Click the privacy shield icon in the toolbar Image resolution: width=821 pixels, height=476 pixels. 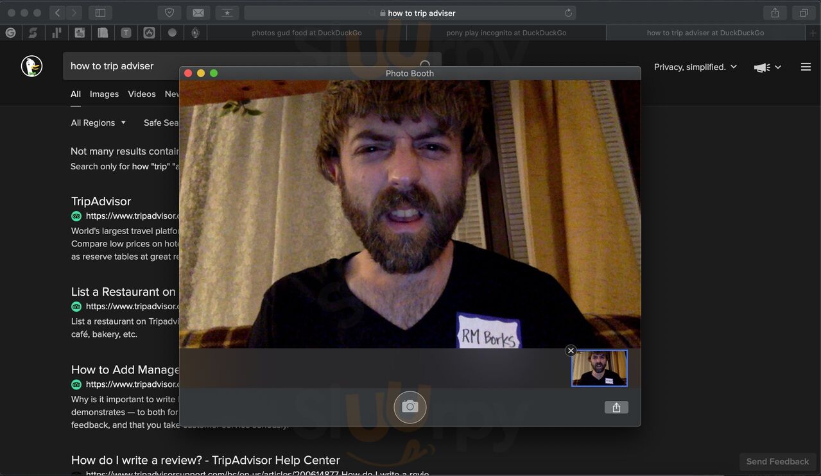click(169, 13)
